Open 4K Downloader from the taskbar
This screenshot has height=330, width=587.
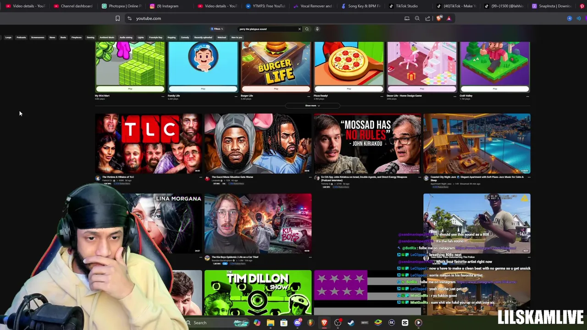[x=392, y=323]
